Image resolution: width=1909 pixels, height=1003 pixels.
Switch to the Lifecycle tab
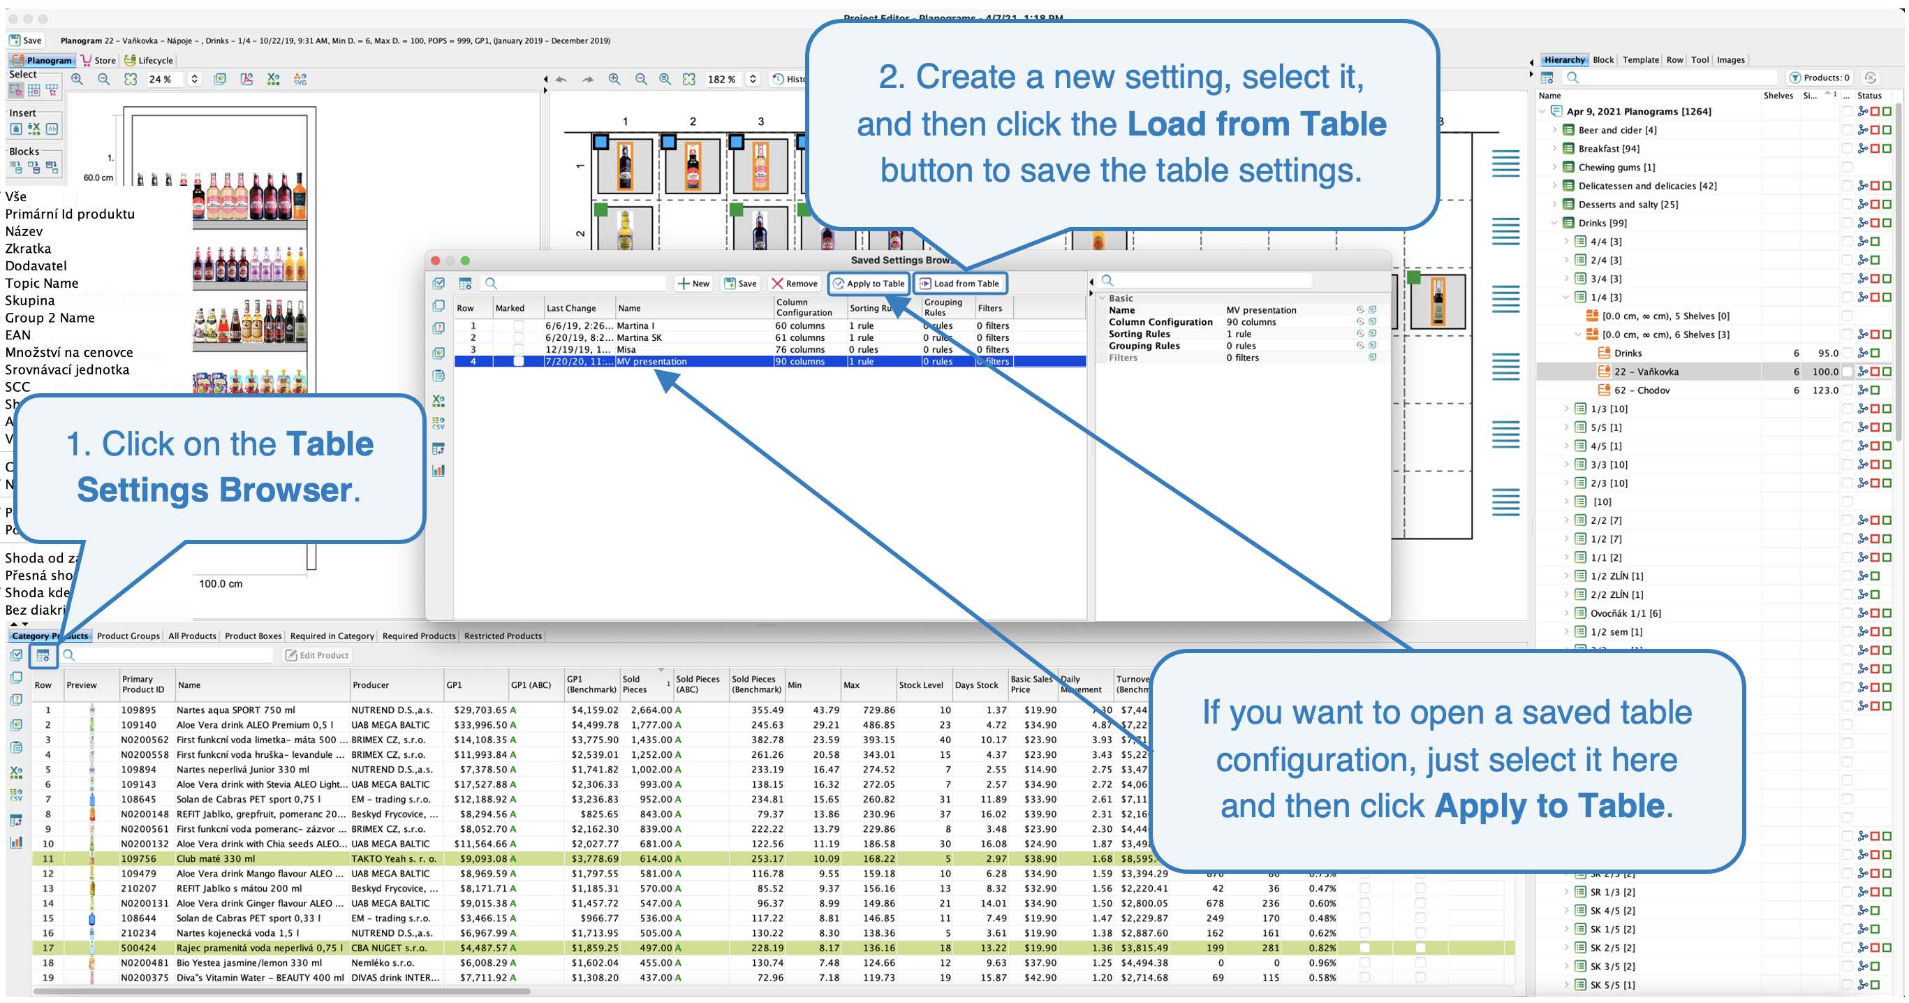pos(148,60)
